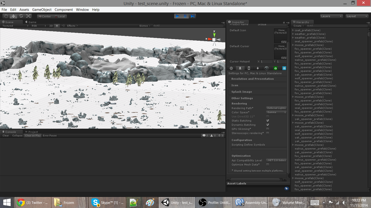The height and width of the screenshot is (208, 371).
Task: Select Web Player platform globe tab
Action: (x=231, y=68)
